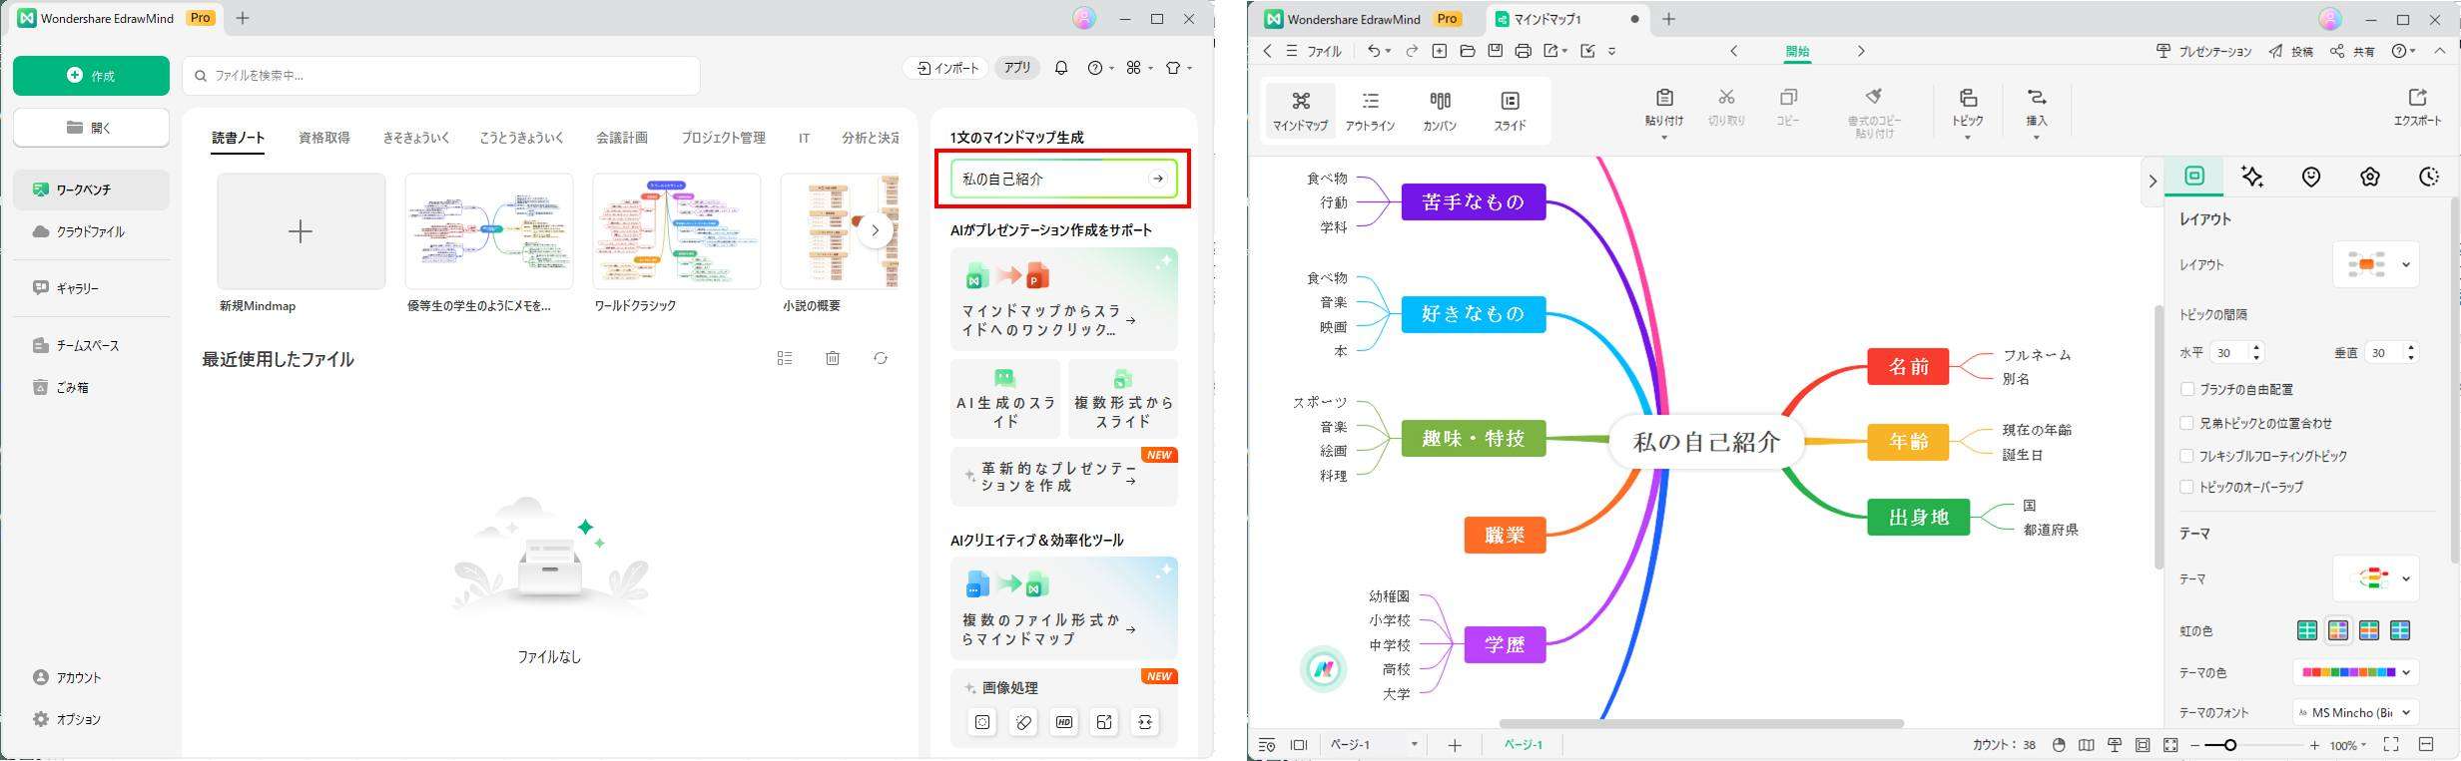
Task: Open the clock history panel tab
Action: pos(2429,177)
